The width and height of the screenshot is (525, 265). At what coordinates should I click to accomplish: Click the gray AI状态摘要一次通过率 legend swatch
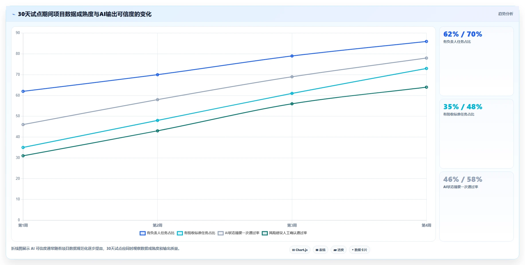coord(220,233)
